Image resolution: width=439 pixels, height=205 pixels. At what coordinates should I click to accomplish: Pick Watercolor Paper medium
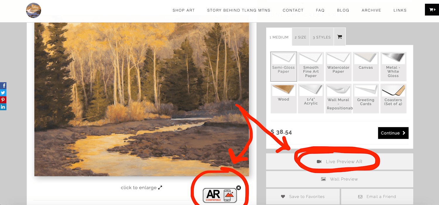click(338, 66)
